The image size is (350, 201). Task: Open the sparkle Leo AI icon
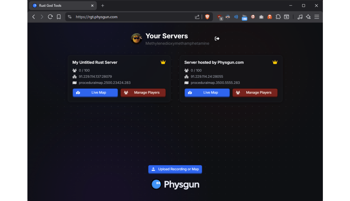[x=308, y=17]
